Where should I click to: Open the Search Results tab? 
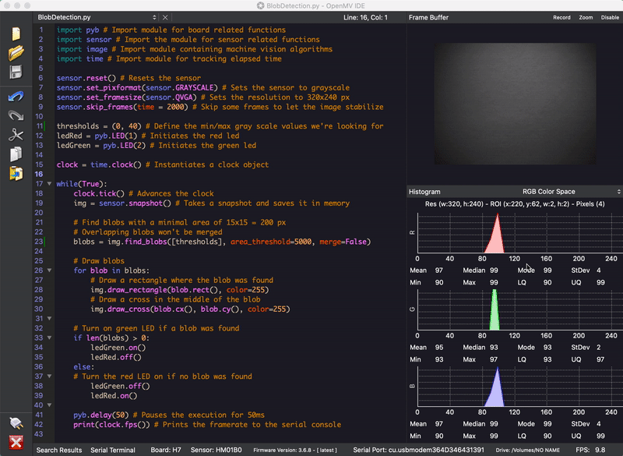coord(59,450)
